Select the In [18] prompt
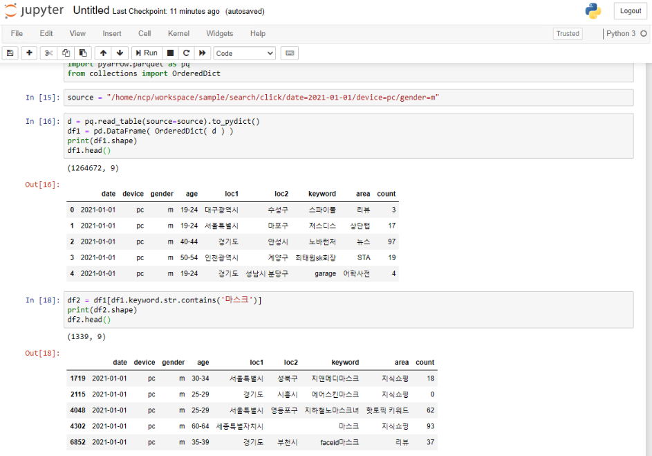 click(43, 300)
